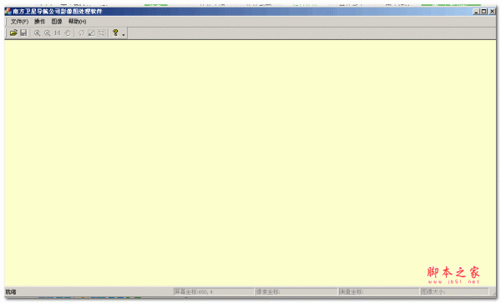Click the 就绪 status text
Viewport: 501px width, 303px height.
tap(11, 292)
